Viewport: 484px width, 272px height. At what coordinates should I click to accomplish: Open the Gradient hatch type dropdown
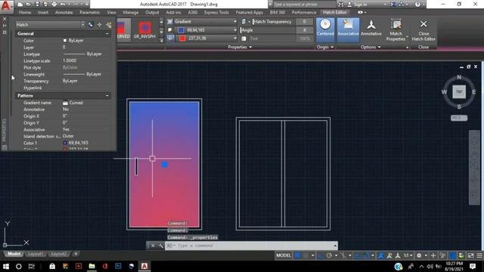[234, 22]
